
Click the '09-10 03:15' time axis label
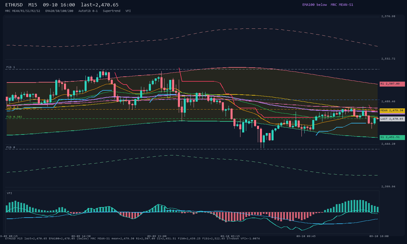click(x=230, y=236)
